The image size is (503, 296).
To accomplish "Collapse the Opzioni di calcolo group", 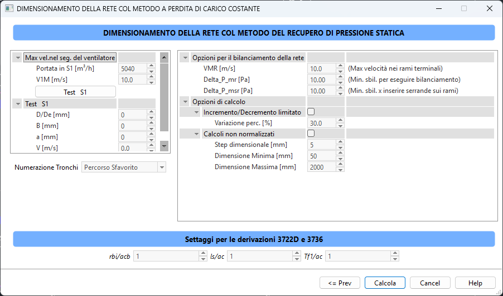I will [186, 102].
